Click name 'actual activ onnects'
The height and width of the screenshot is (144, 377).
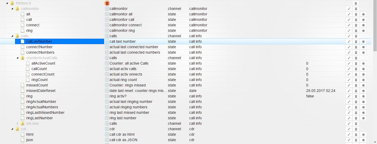click(x=126, y=74)
